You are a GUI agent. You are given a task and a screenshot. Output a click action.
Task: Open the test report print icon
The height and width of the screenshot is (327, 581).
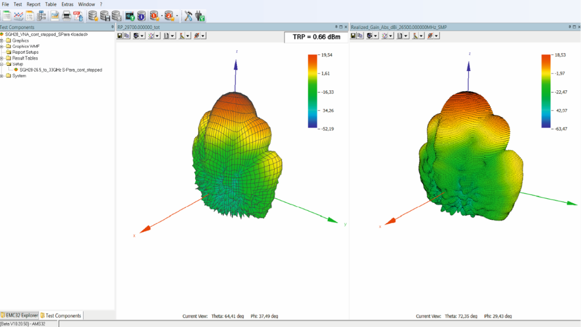pos(66,16)
